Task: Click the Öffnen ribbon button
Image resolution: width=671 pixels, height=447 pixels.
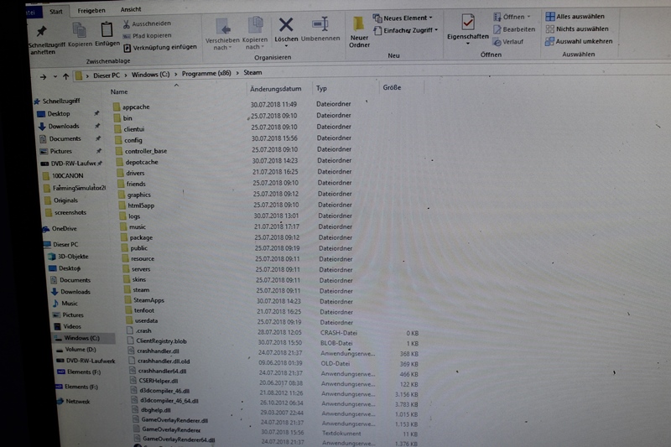Action: pyautogui.click(x=512, y=17)
